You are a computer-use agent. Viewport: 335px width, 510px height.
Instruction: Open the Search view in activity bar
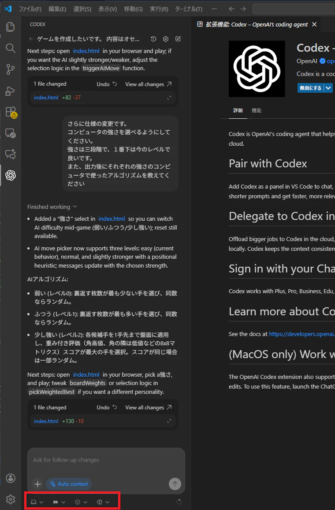(11, 48)
